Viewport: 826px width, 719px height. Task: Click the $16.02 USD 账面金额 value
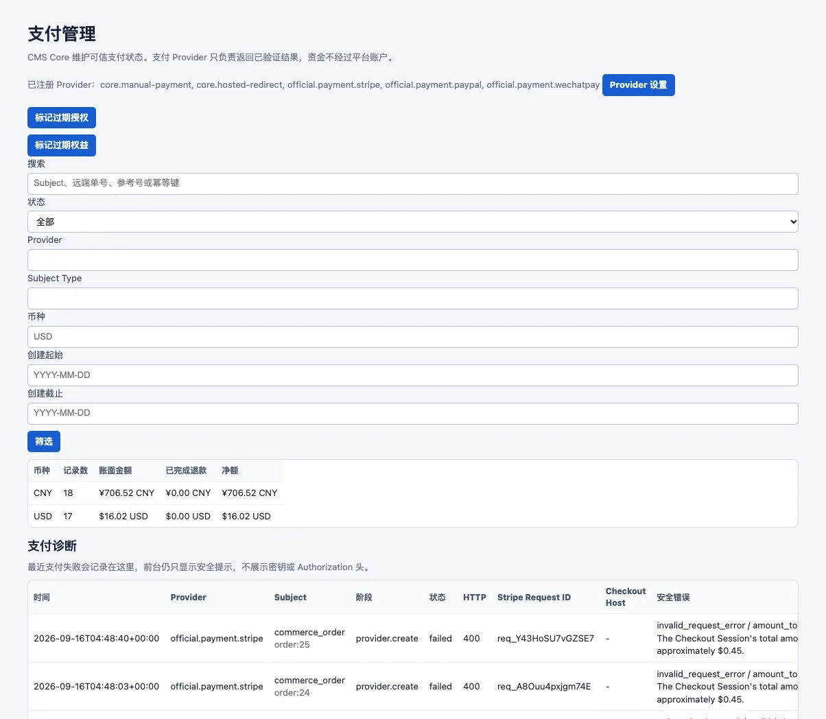123,517
